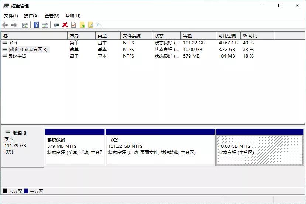
Task: Click the folder icon with green arrow
Action: (x=82, y=25)
